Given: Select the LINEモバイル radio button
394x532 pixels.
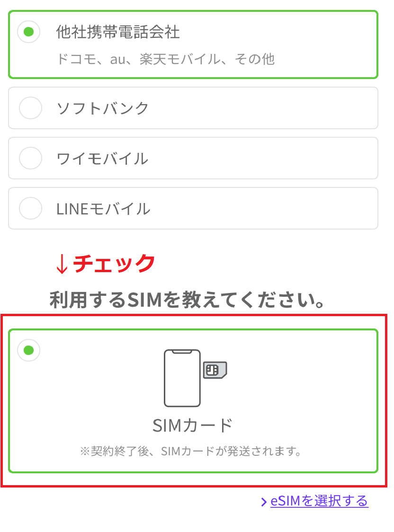Looking at the screenshot, I should pos(30,208).
